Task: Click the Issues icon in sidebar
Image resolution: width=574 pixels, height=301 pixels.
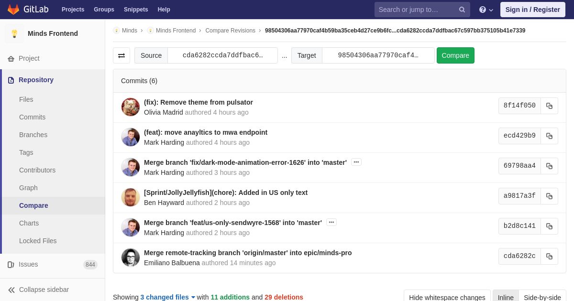Action: (x=11, y=265)
